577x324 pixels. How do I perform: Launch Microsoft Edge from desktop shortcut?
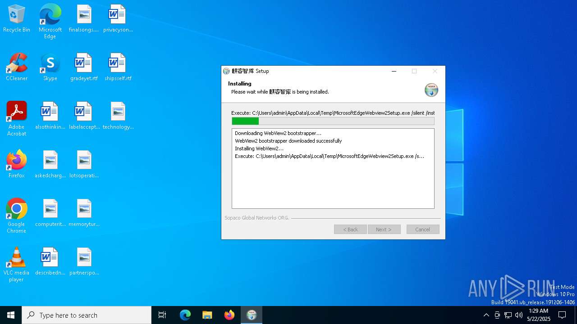point(50,21)
